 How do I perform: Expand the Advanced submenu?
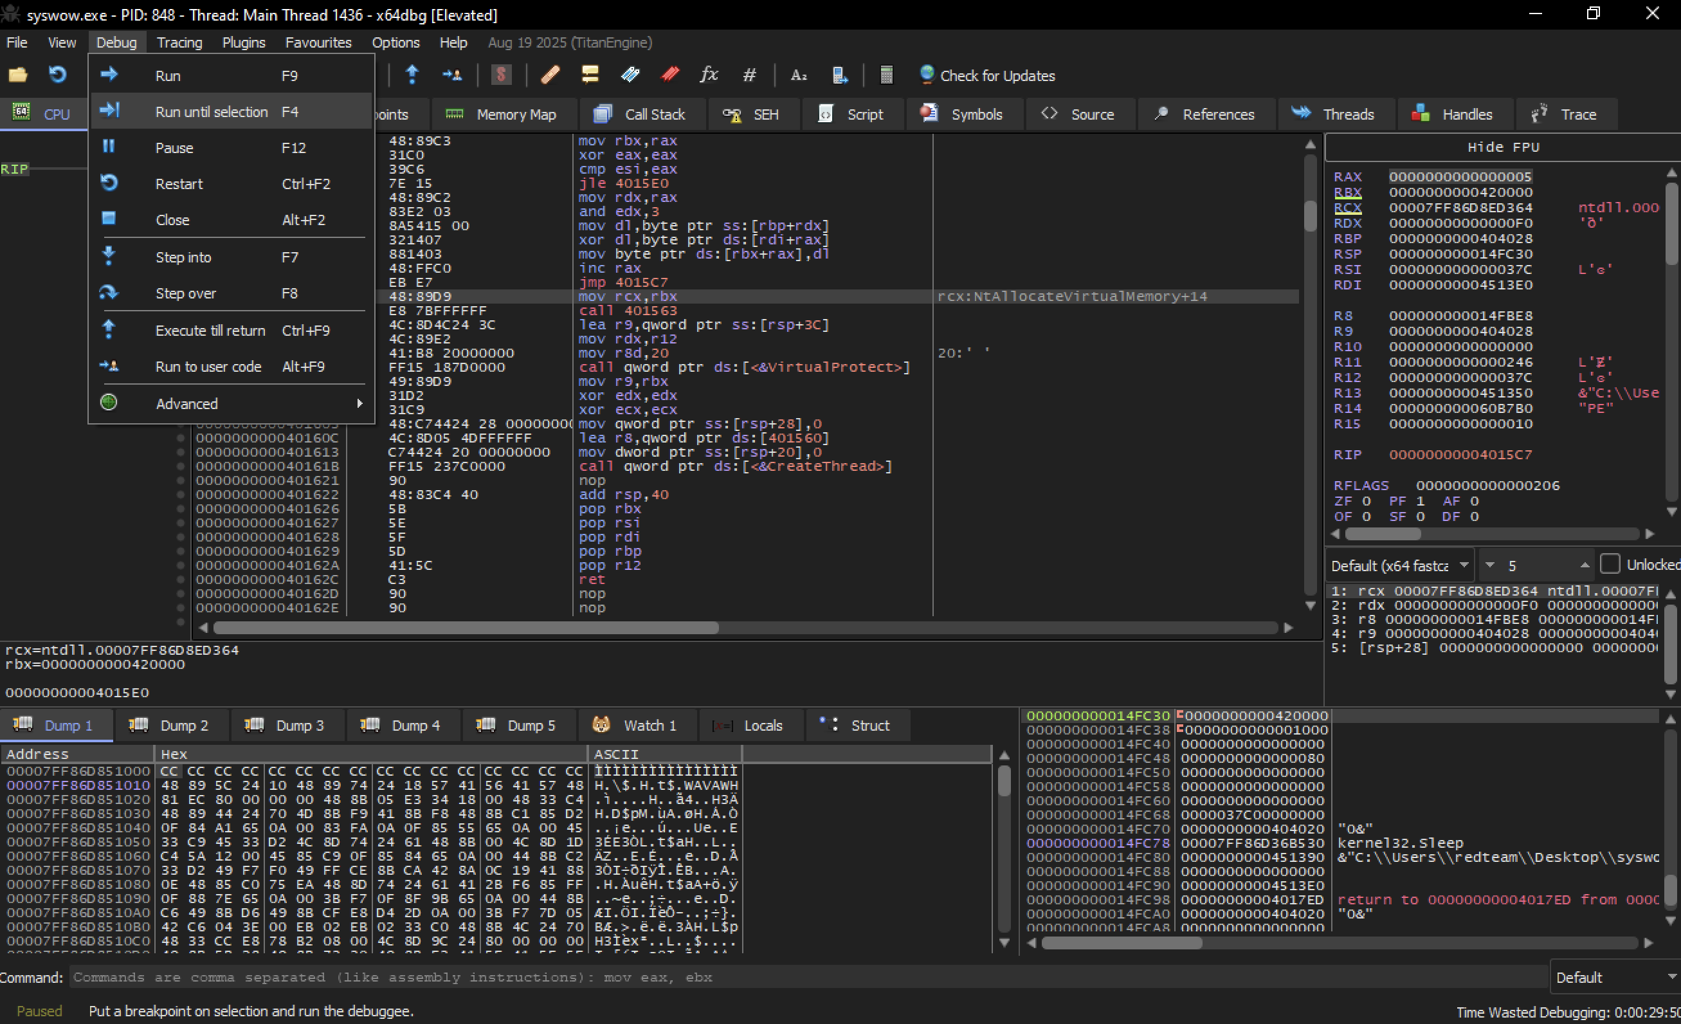(x=232, y=403)
